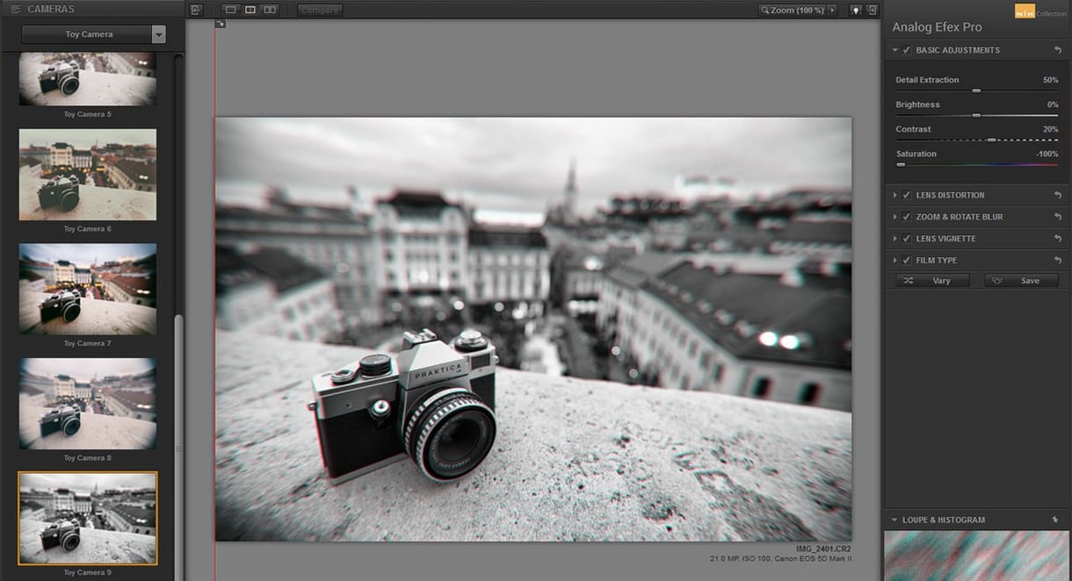Click the IMG_2401.CR2 file name

(x=823, y=549)
